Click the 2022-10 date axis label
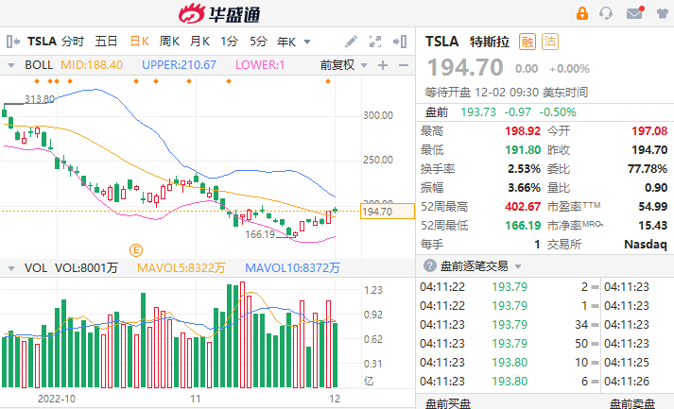This screenshot has width=674, height=409. point(57,399)
